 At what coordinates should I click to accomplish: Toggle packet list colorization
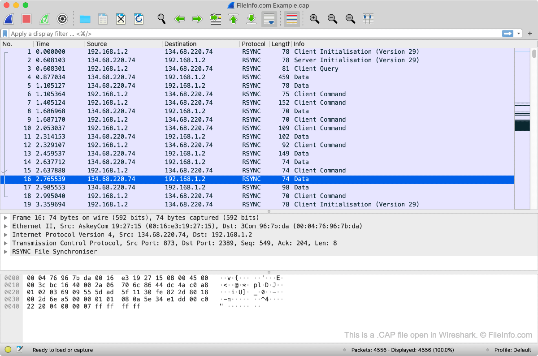(292, 19)
